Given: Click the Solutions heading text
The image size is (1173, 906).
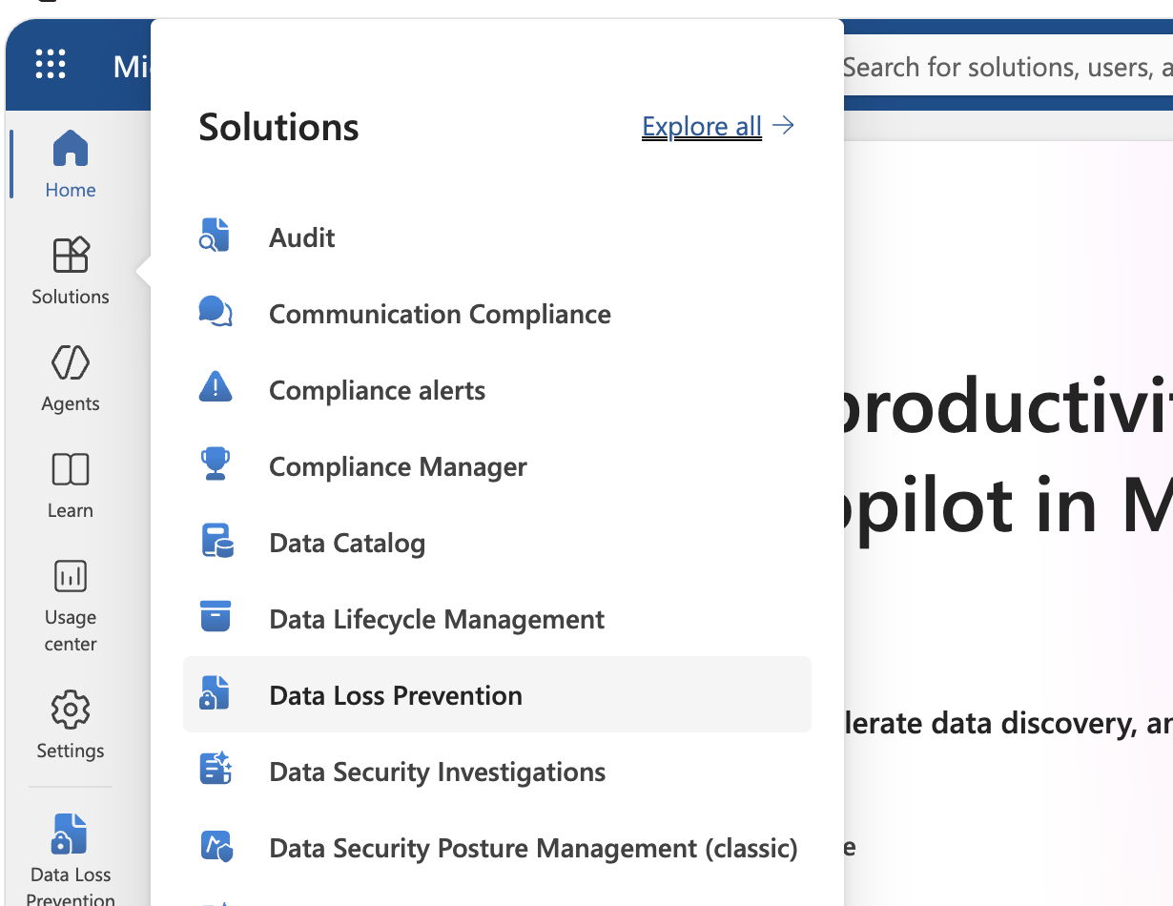Looking at the screenshot, I should [x=278, y=127].
